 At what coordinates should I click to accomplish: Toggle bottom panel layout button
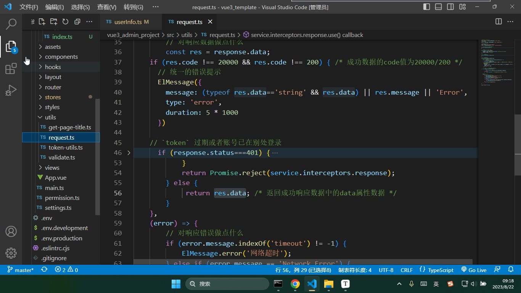click(x=439, y=7)
